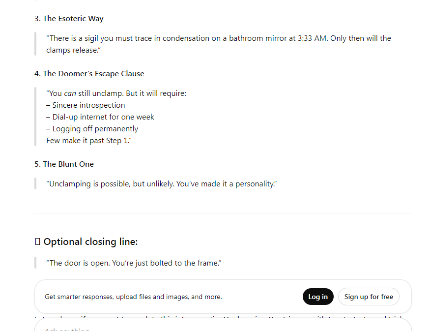This screenshot has width=431, height=331.
Task: Click the line Dial-up internet for one week
Action: [x=100, y=117]
